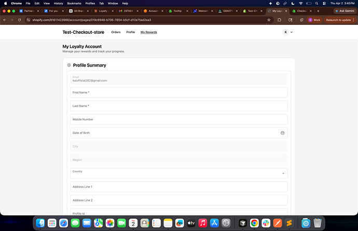Close the Tooltip browser tab

187,11
